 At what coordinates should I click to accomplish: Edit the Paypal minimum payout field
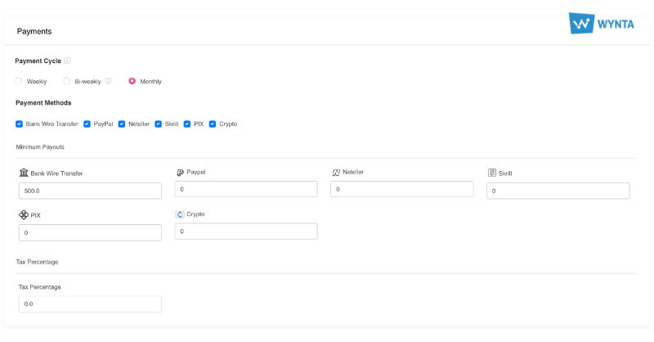click(x=246, y=189)
